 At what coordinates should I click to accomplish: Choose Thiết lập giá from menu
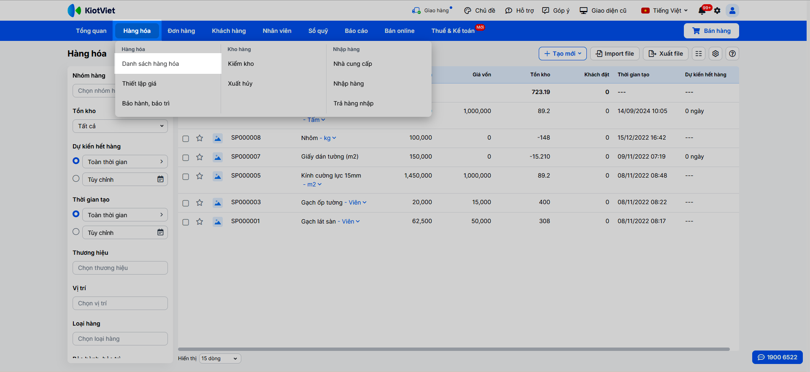point(139,84)
